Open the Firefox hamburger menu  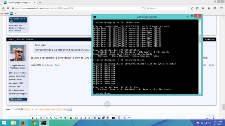222,8
